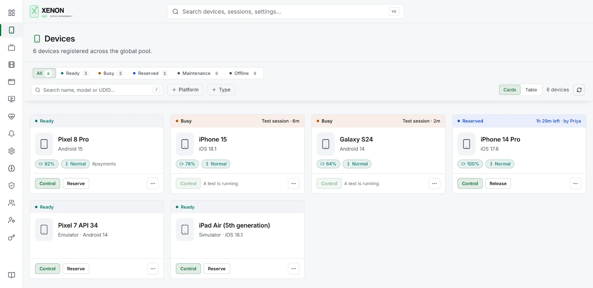Select the Devices phone icon in sidebar
This screenshot has height=288, width=593.
click(x=11, y=30)
